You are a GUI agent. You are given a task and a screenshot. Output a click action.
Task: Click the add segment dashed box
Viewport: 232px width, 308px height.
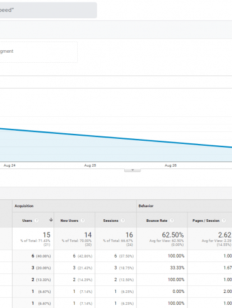(39, 52)
